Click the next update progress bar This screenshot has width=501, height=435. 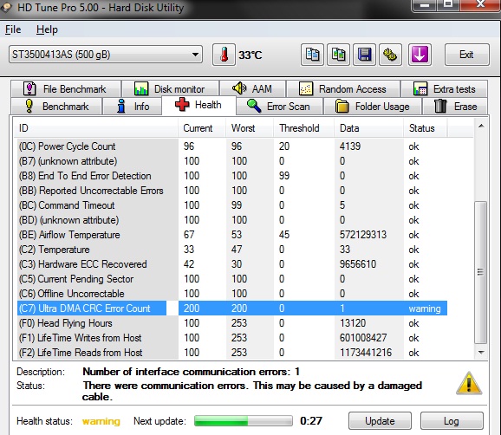(x=244, y=421)
